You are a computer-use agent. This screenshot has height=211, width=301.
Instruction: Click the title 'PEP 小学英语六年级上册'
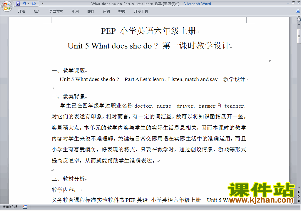click(x=148, y=31)
